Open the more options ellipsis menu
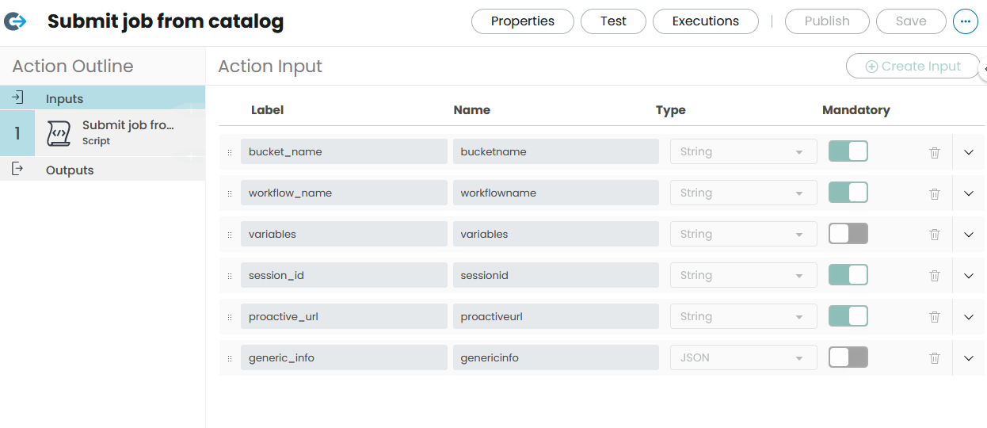987x428 pixels. coord(965,21)
